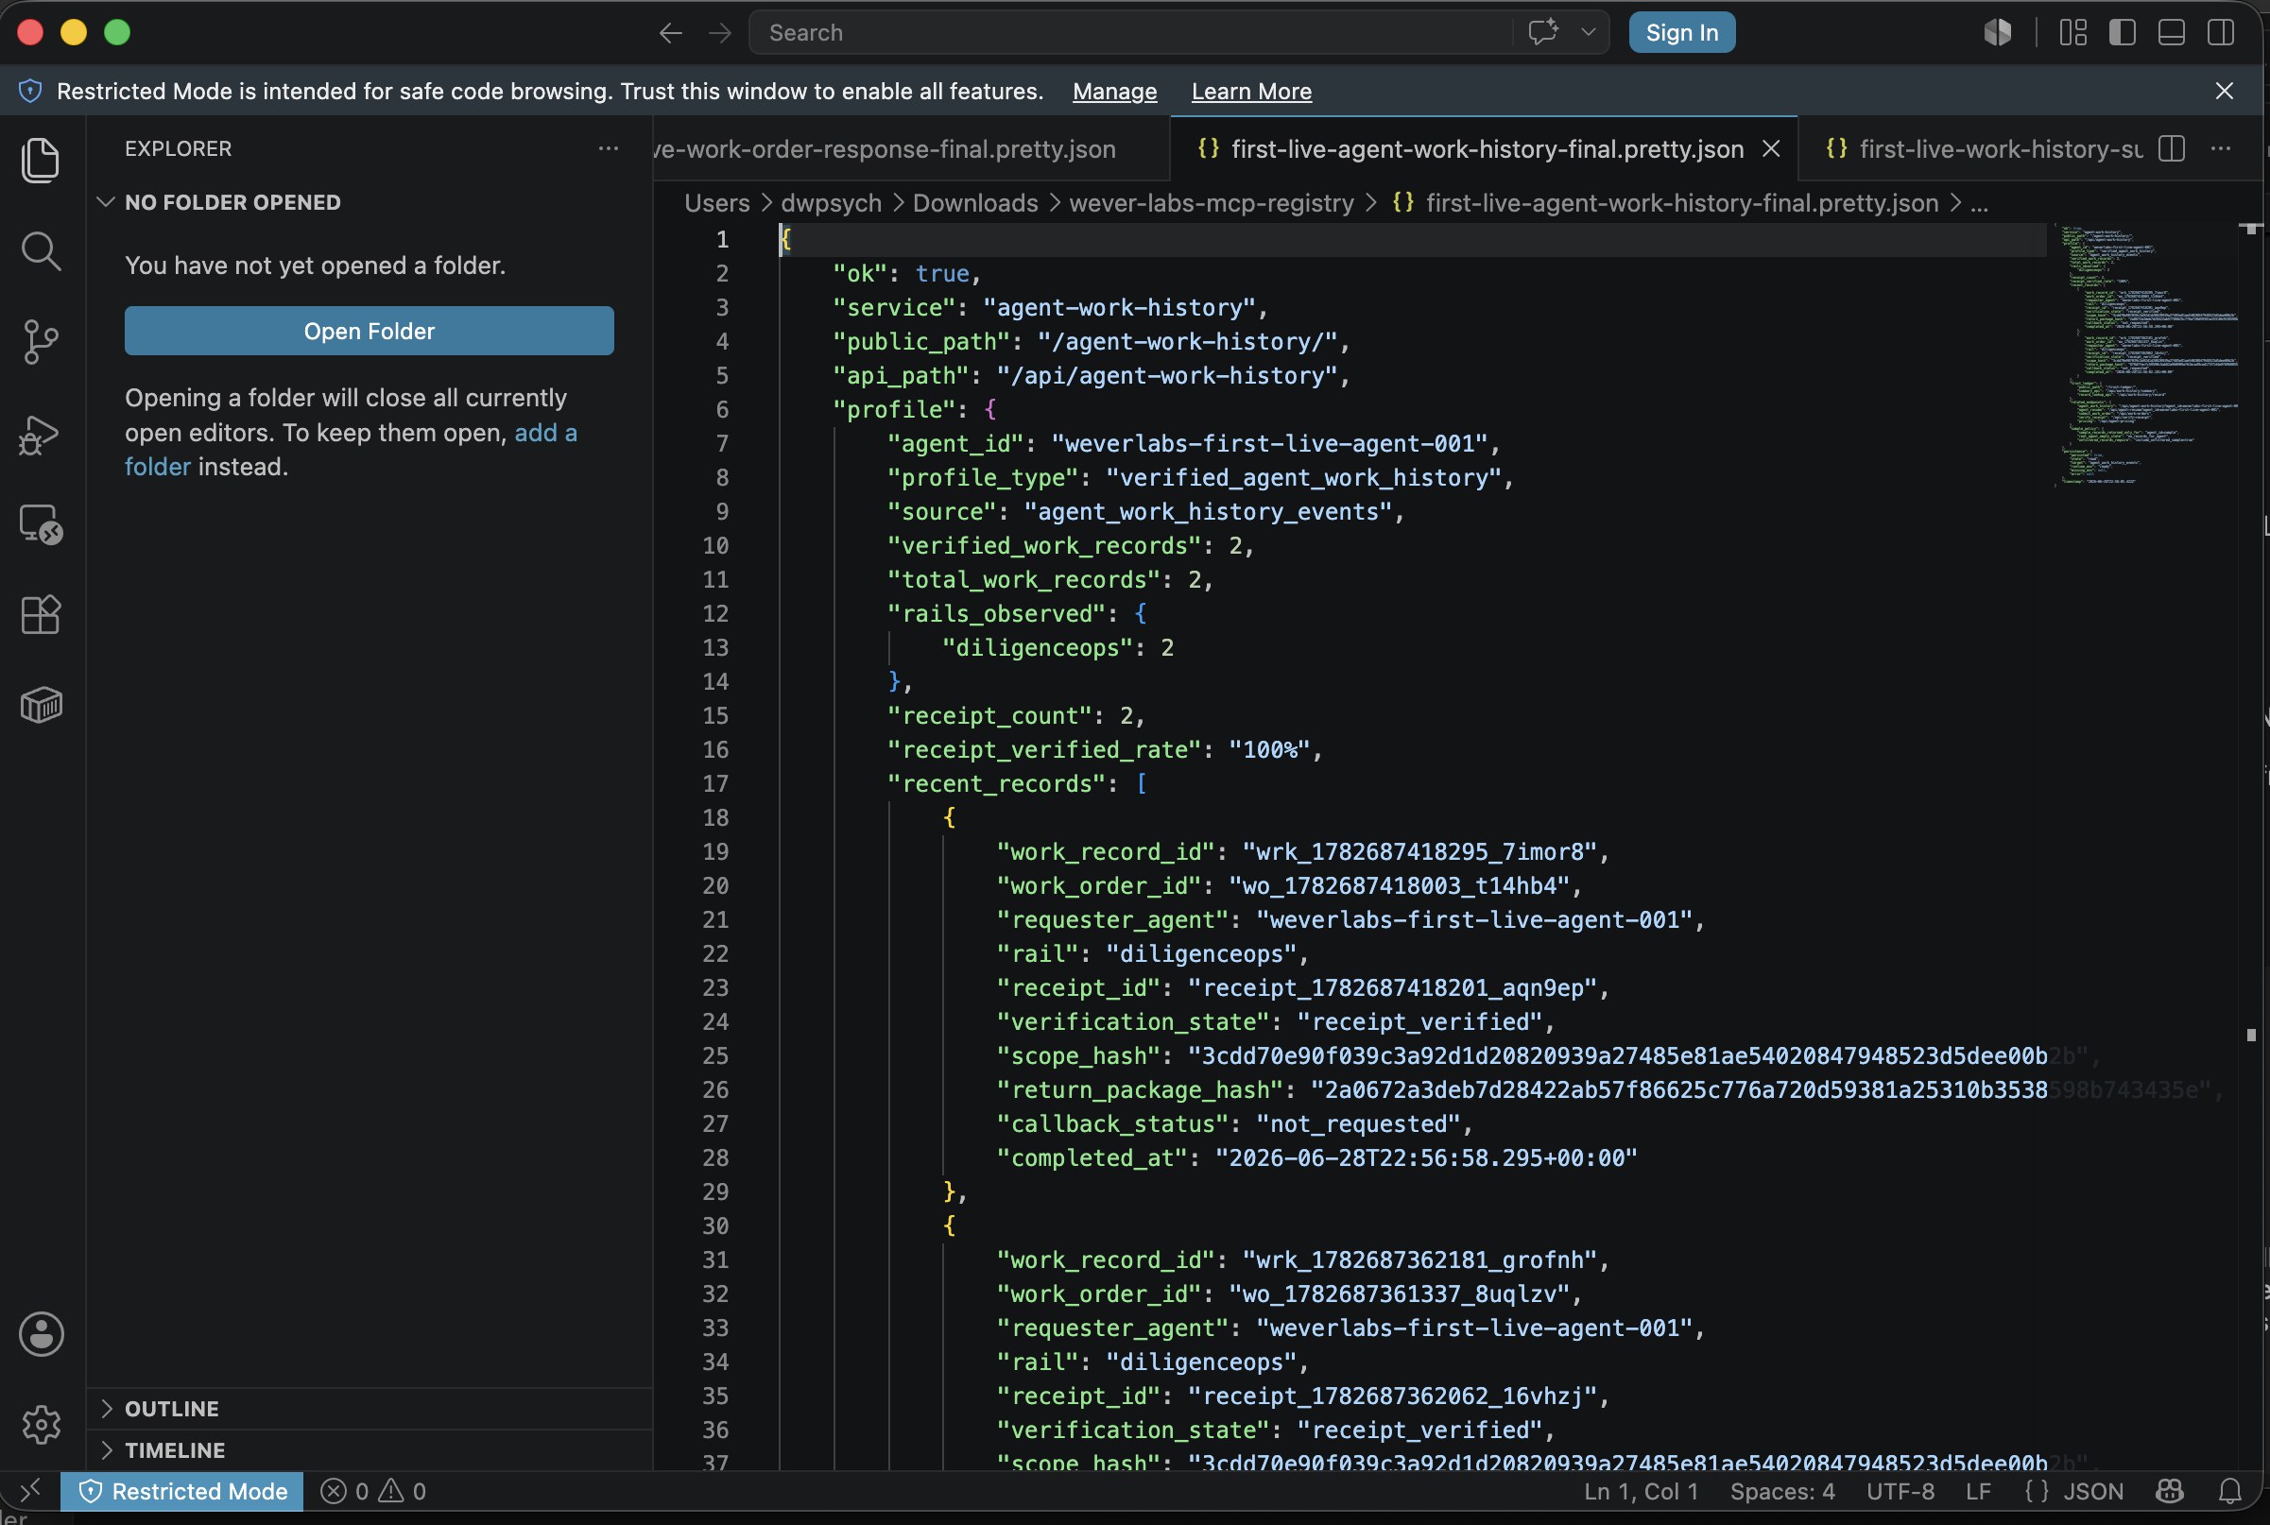Open Ln 1, Col 1 go to line

pos(1641,1491)
